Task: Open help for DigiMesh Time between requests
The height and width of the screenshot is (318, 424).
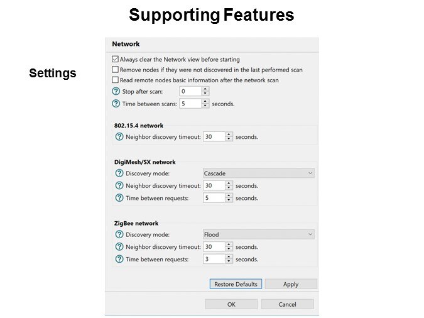Action: click(x=119, y=198)
